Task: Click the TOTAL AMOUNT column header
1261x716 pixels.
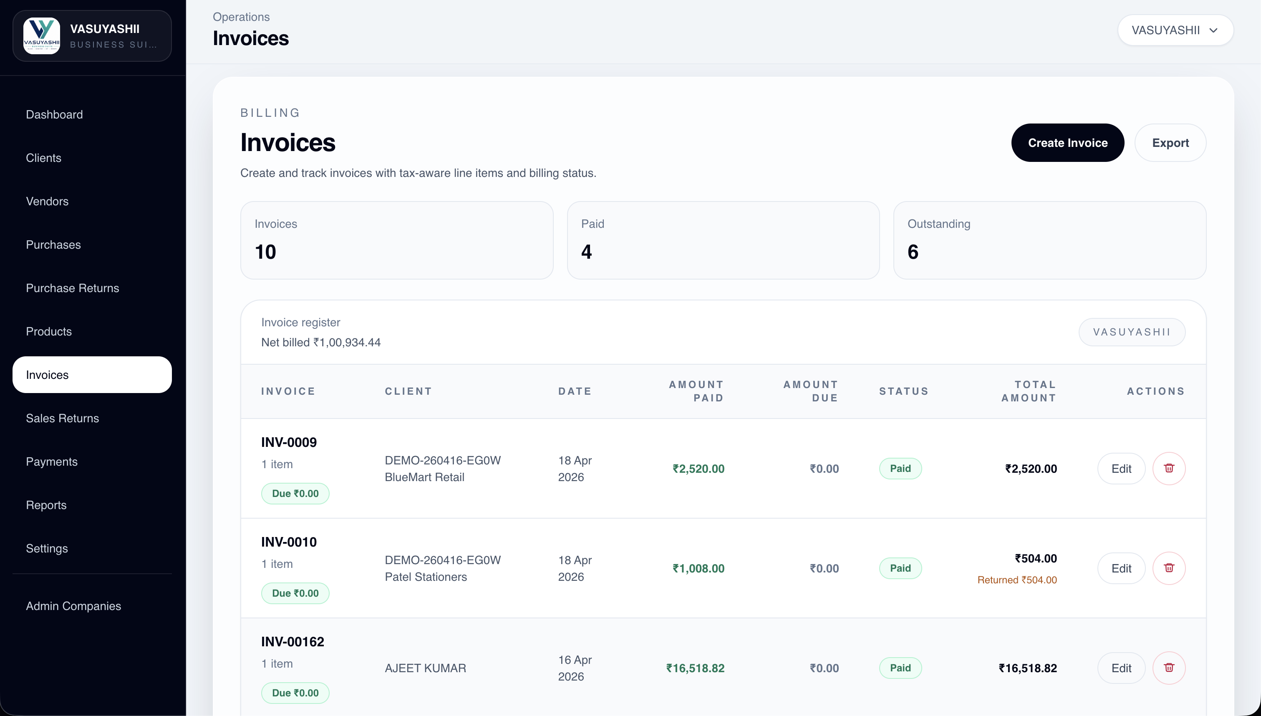Action: (1029, 391)
